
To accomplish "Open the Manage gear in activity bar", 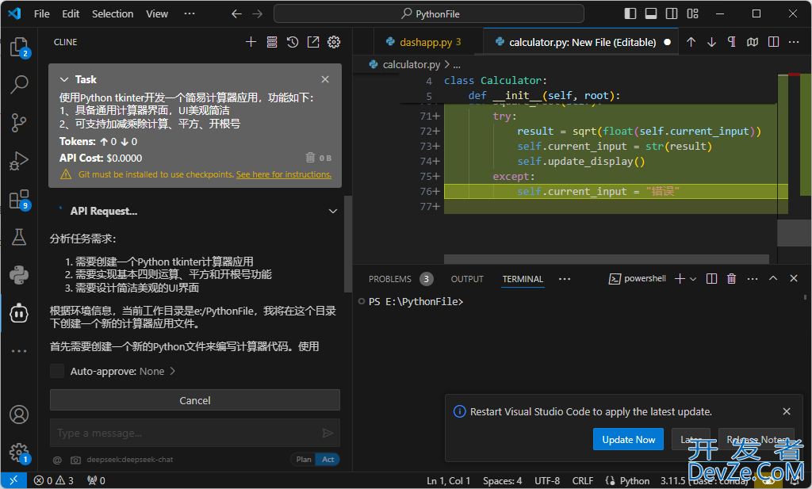I will click(19, 453).
